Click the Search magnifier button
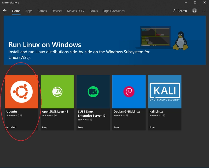The width and height of the screenshot is (209, 168). coord(180,11)
